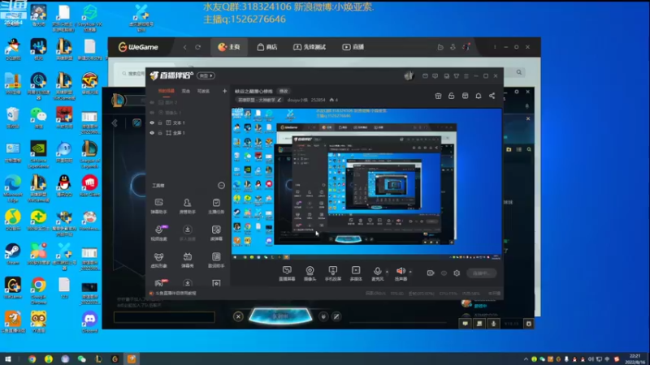
Task: Mute the microphone in streaming toolbar
Action: (x=377, y=273)
